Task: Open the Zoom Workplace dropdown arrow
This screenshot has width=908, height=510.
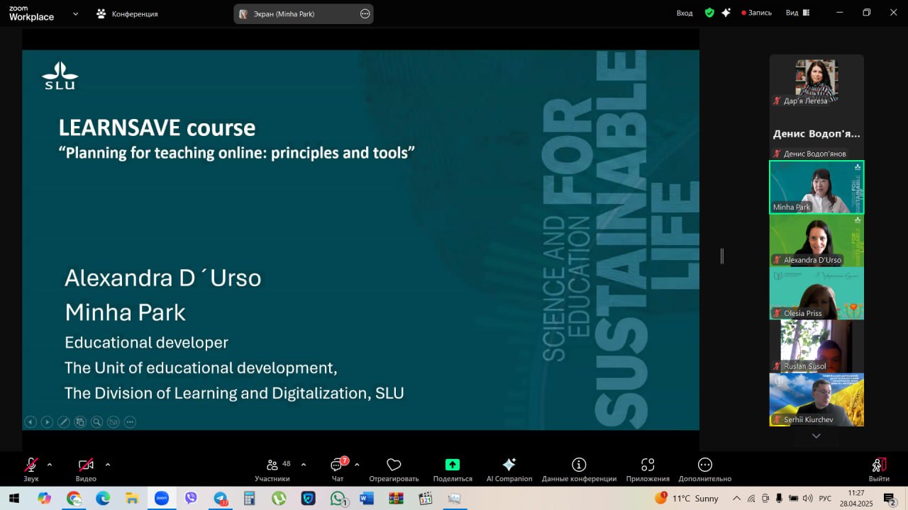Action: [x=75, y=13]
